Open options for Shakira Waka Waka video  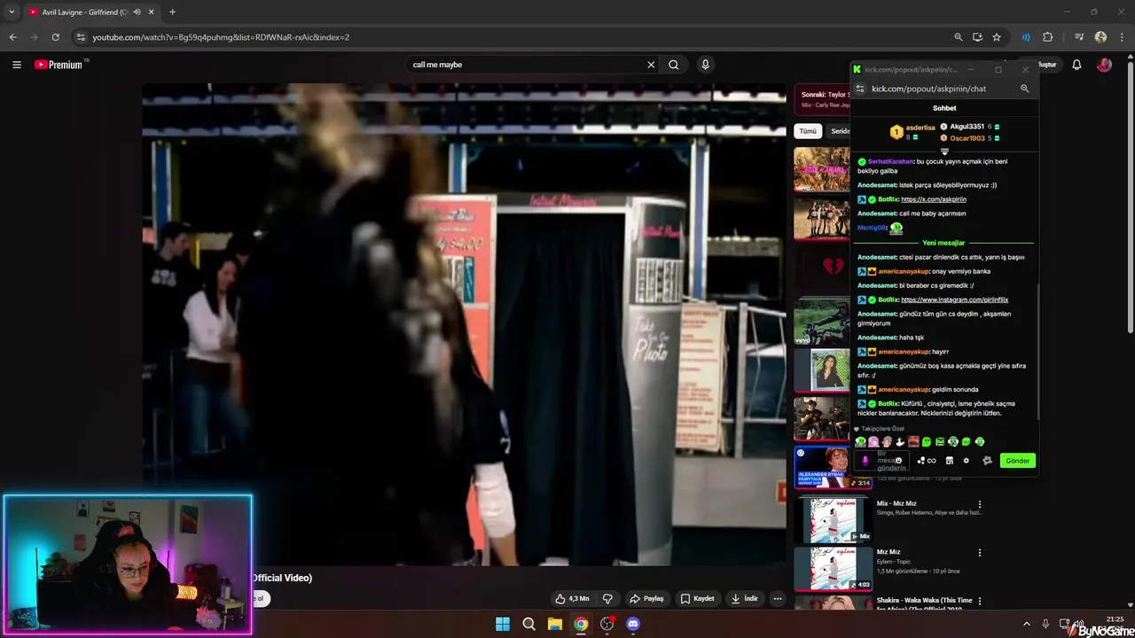coord(980,602)
